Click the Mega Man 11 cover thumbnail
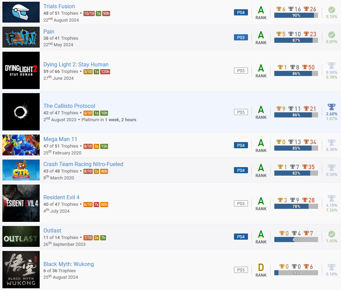 coord(21,145)
